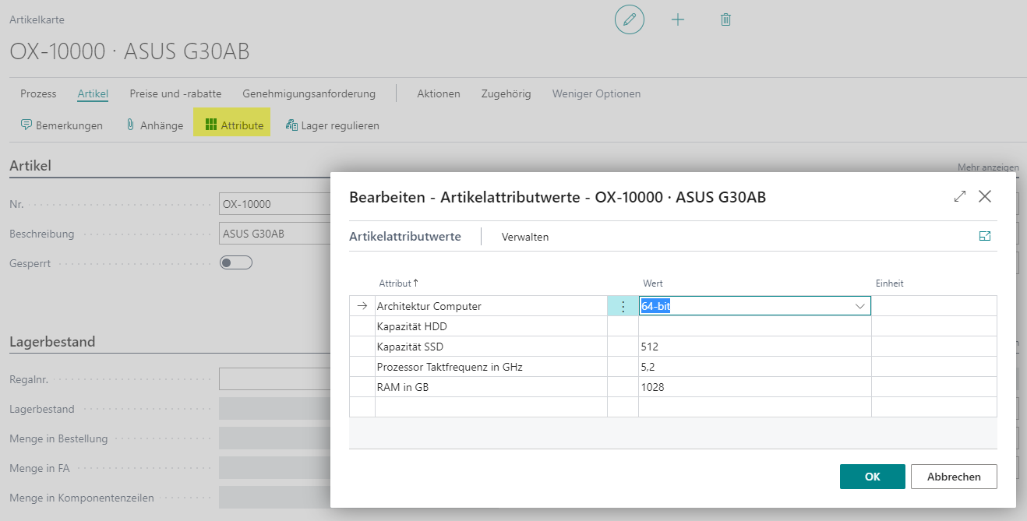
Task: Click the Nr. field with OX-10000
Action: [275, 204]
